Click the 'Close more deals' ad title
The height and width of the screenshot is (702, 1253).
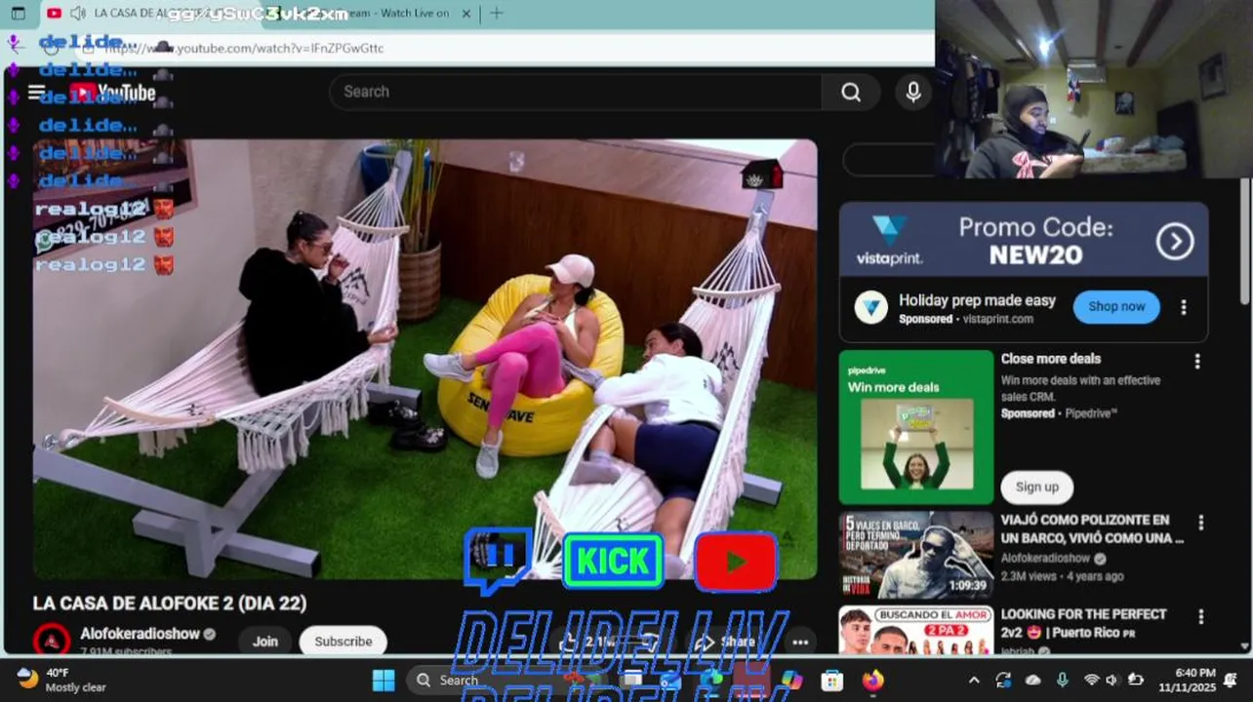(x=1050, y=359)
